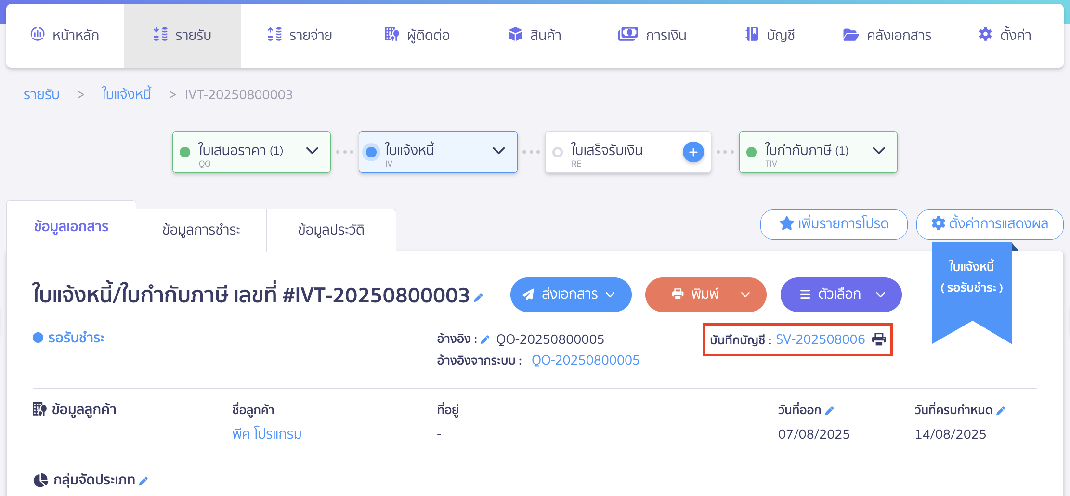Image resolution: width=1070 pixels, height=496 pixels.
Task: Open the ผู้ติดต่อ contacts menu
Action: click(x=417, y=35)
